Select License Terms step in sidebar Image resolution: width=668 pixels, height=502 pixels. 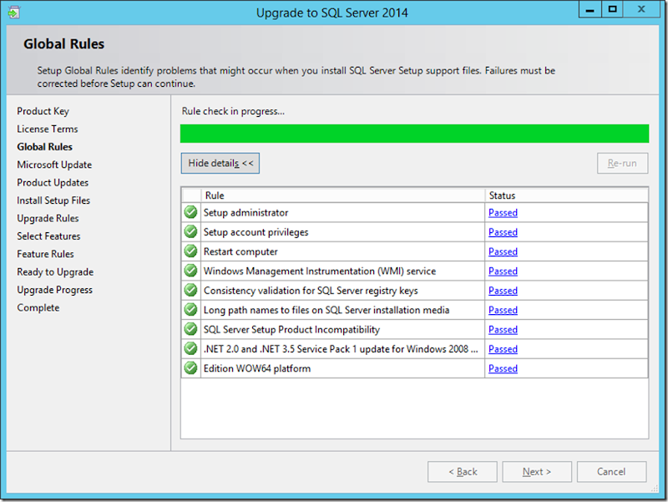click(x=48, y=129)
